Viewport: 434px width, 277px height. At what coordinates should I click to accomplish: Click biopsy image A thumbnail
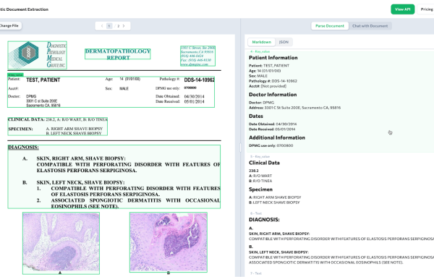coord(61,243)
